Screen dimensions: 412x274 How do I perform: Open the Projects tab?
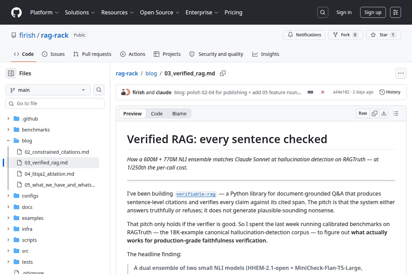click(167, 54)
